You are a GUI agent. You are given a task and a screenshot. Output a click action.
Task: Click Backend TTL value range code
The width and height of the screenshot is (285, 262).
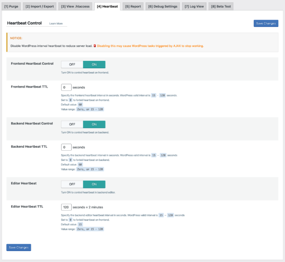(x=90, y=169)
